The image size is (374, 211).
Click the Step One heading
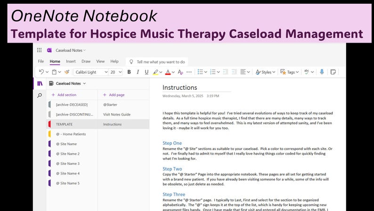(x=172, y=143)
